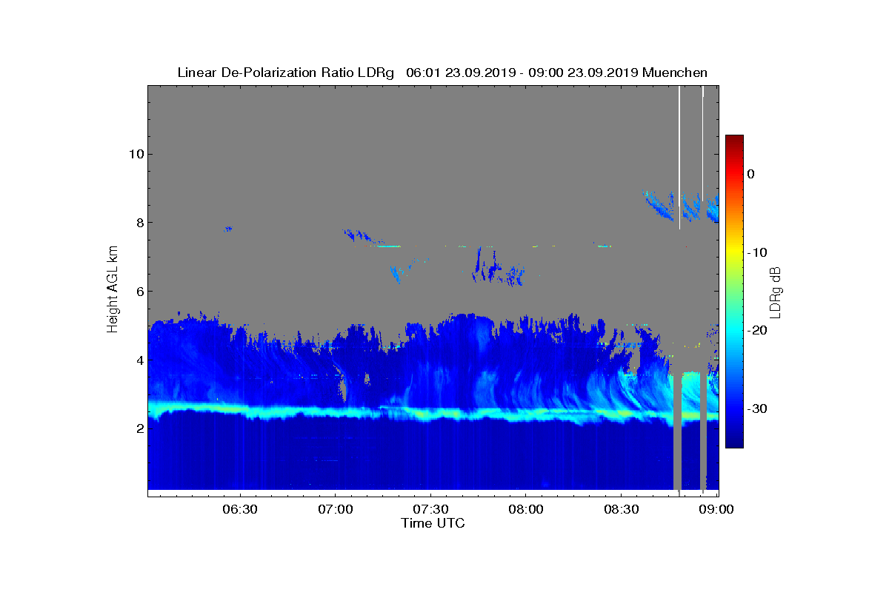Click the colorbar value -20
This screenshot has width=889, height=592.
point(756,331)
